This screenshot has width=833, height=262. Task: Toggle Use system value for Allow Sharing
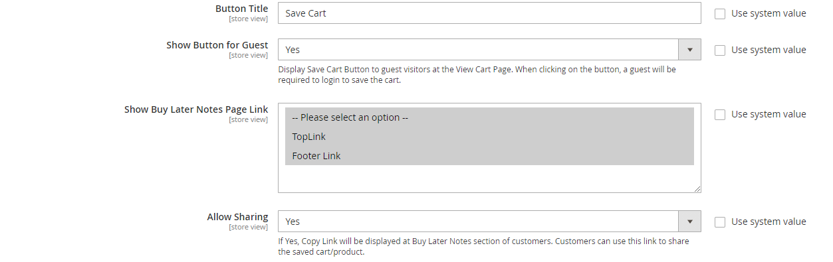720,222
